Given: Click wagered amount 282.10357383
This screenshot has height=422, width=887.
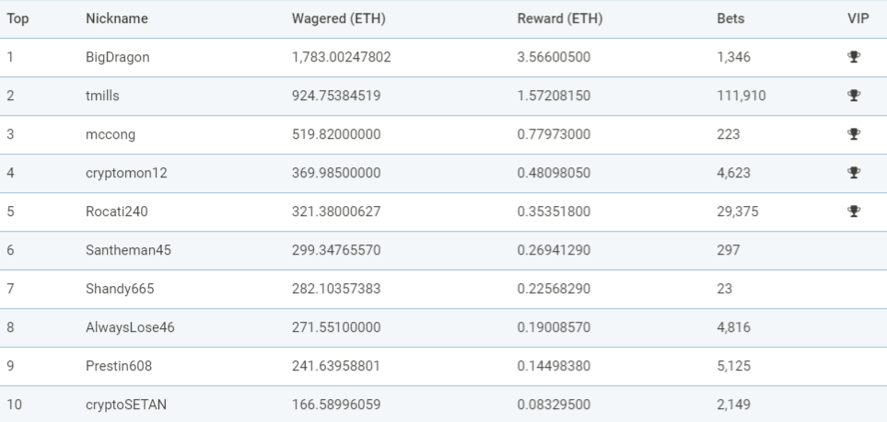Looking at the screenshot, I should click(x=336, y=289).
